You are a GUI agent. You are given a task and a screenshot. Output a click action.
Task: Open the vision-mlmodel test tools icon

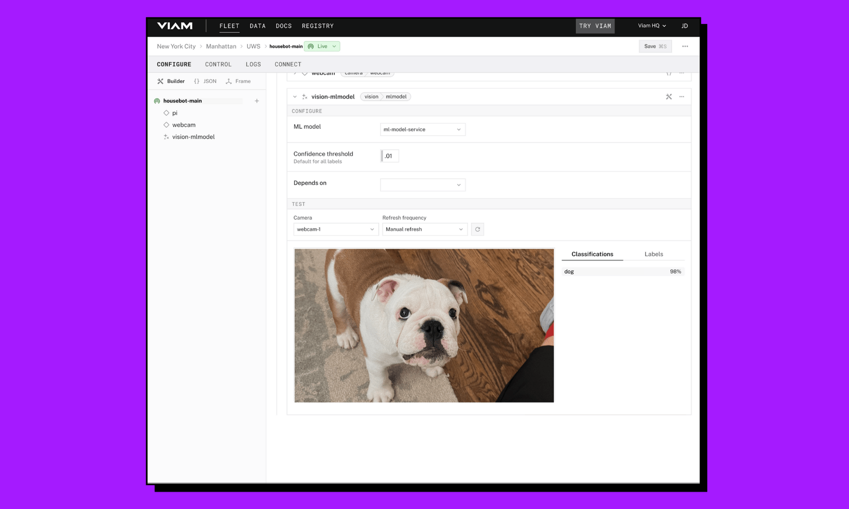pos(669,96)
